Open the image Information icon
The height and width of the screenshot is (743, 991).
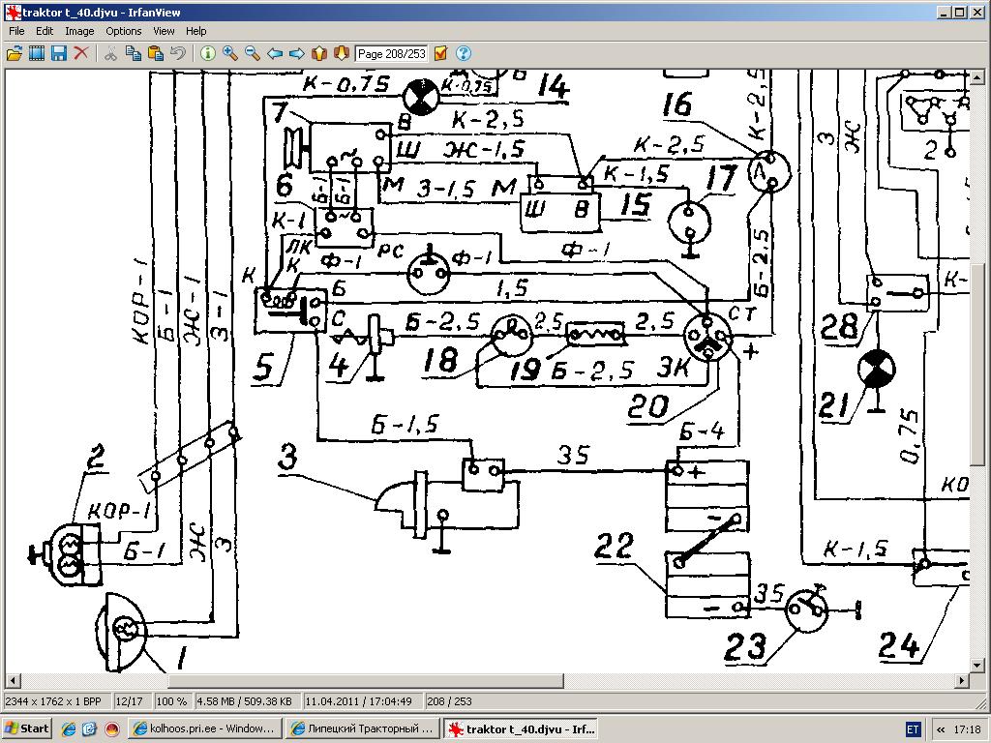coord(207,53)
